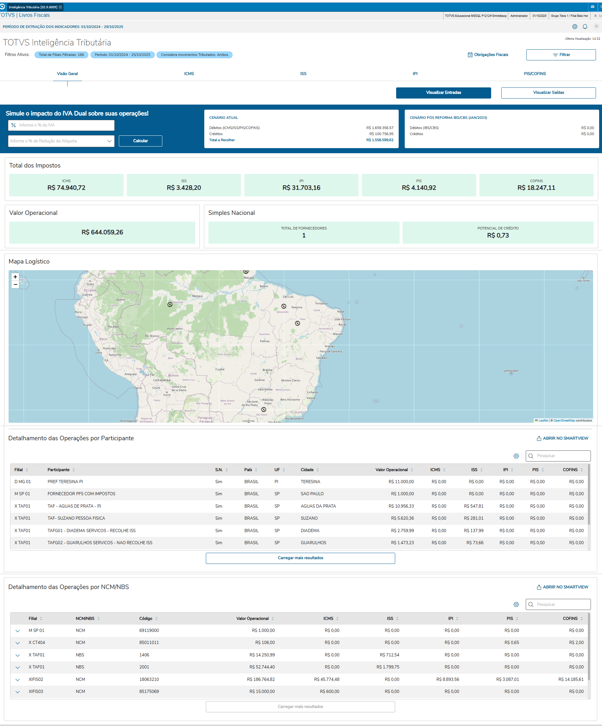This screenshot has width=602, height=726.
Task: Switch to the Visão Geral tab
Action: pyautogui.click(x=67, y=74)
